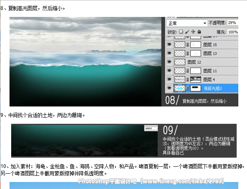
Task: Toggle visibility of 海底光感2 layer
Action: pos(169,88)
